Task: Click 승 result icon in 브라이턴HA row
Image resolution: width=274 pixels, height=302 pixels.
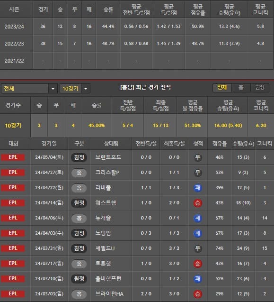Action: (198, 294)
